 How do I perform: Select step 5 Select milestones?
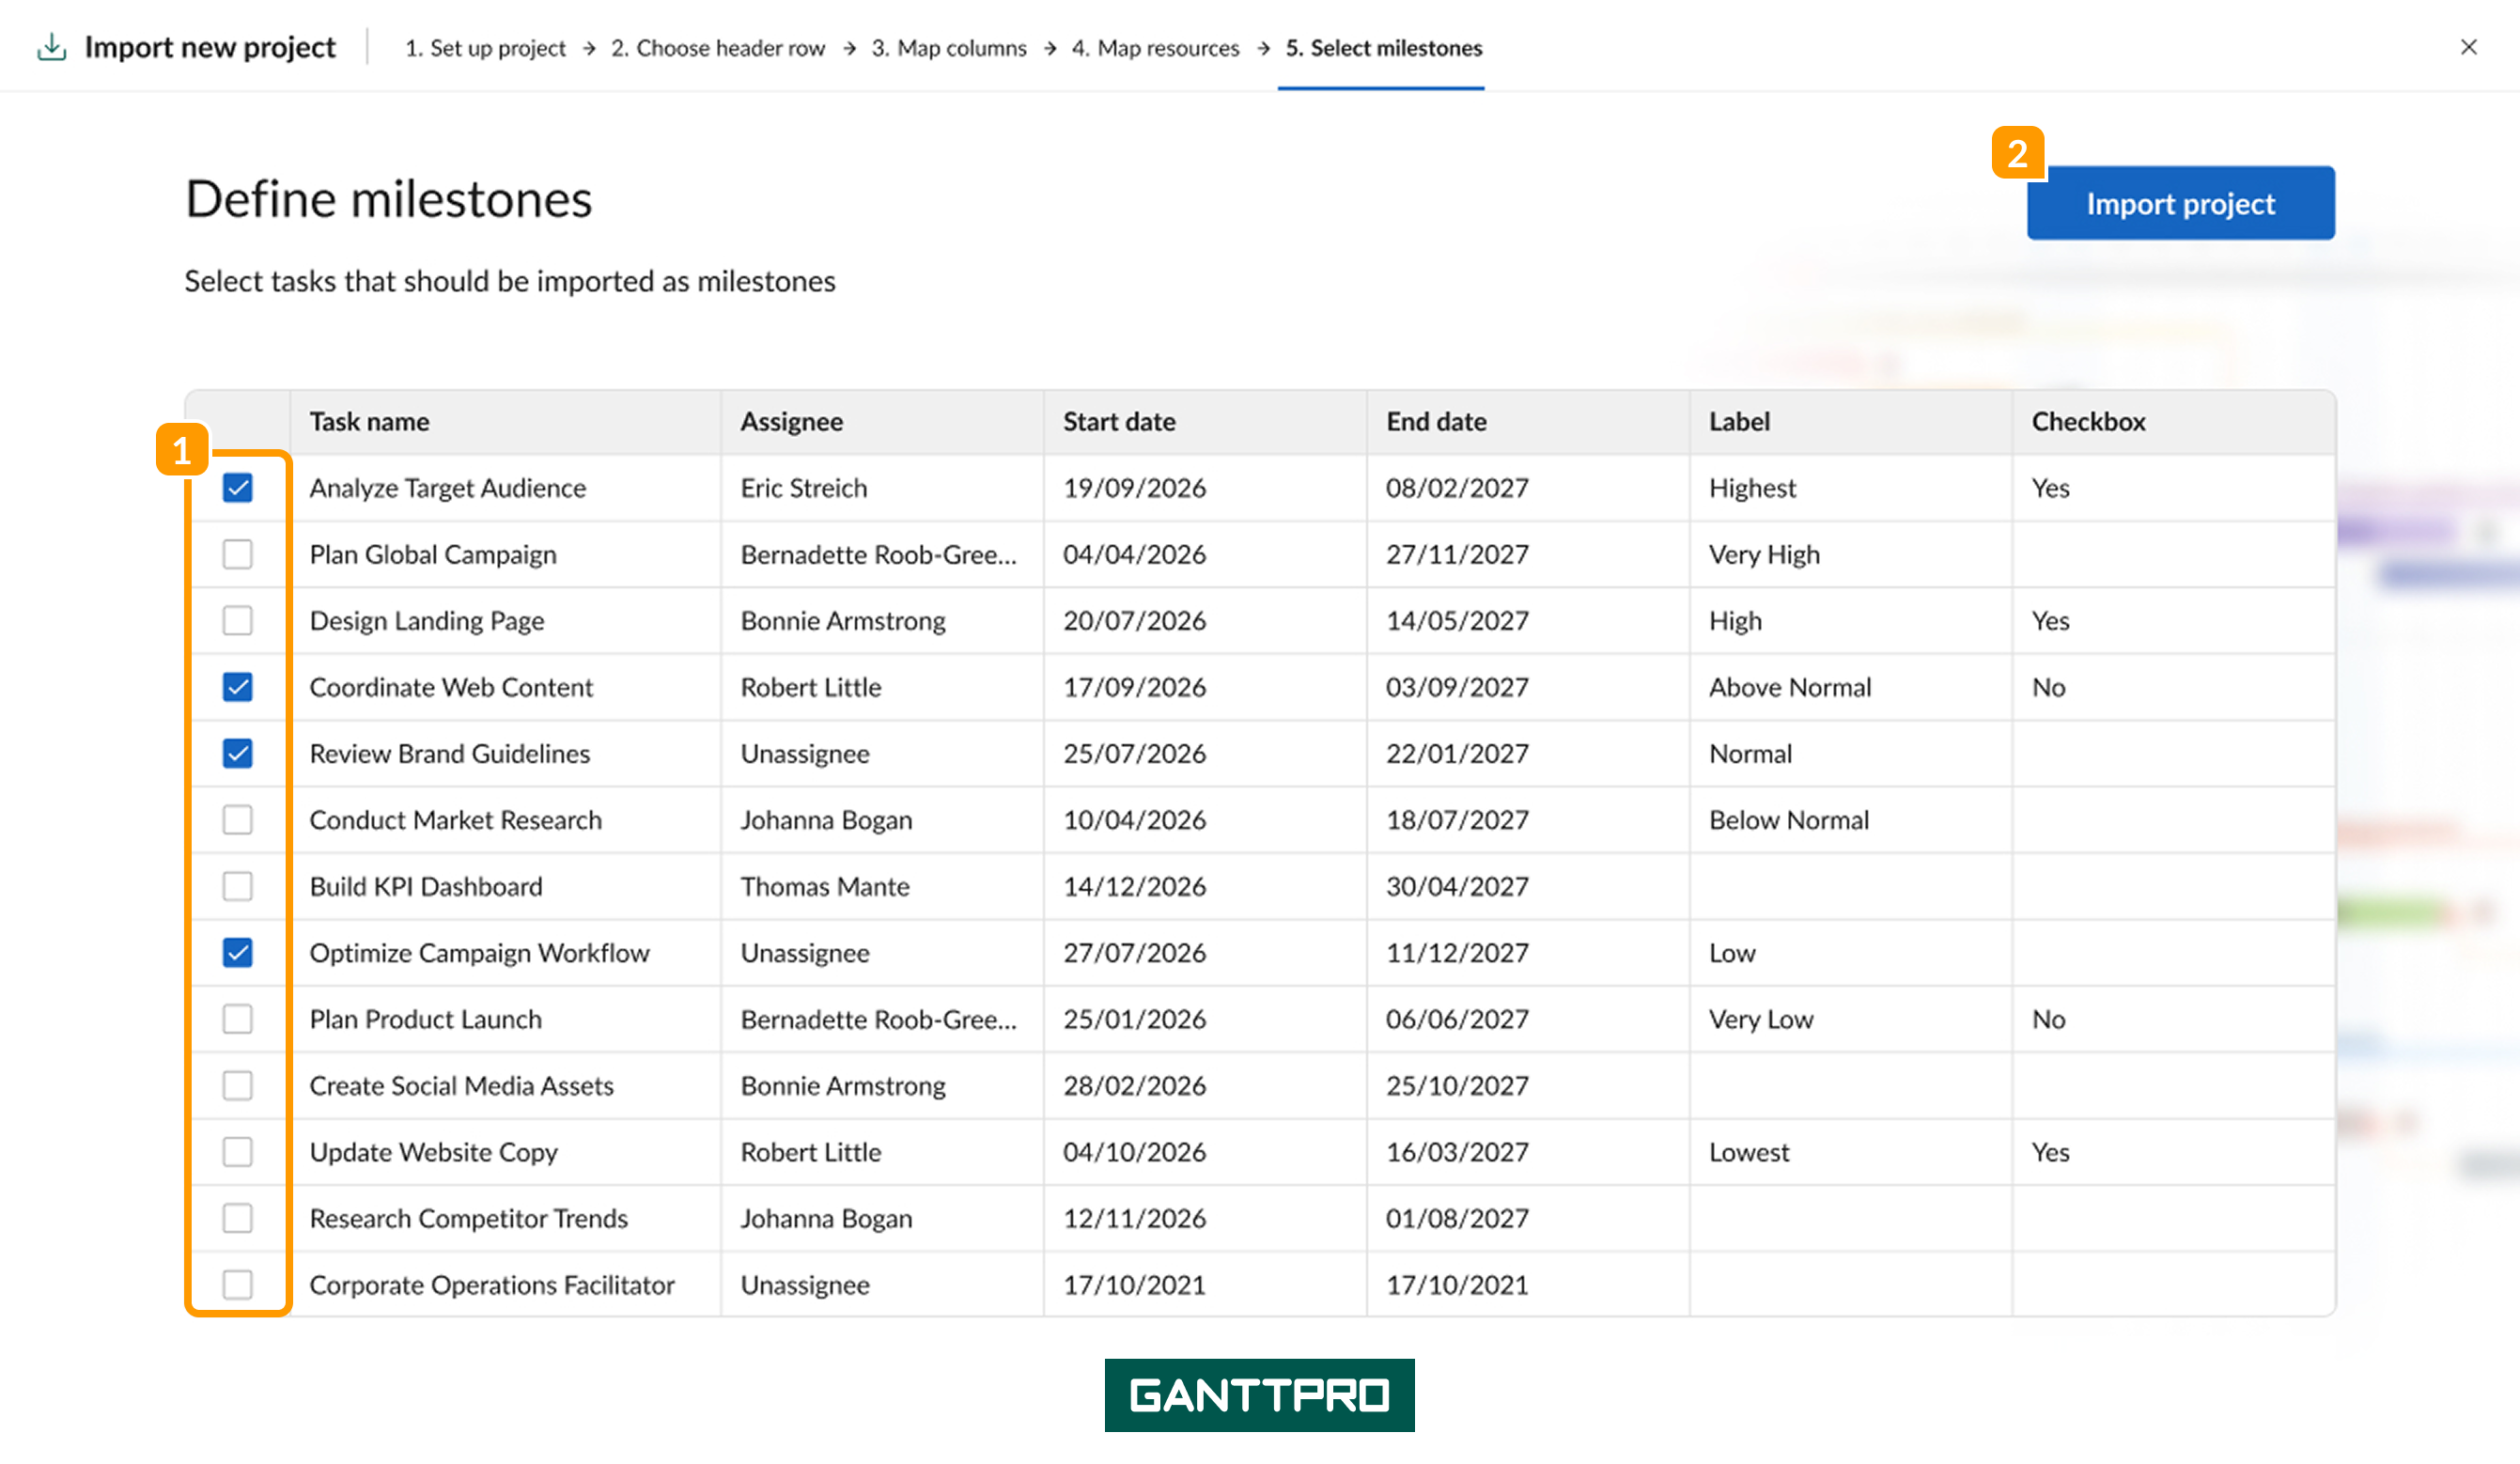point(1383,48)
